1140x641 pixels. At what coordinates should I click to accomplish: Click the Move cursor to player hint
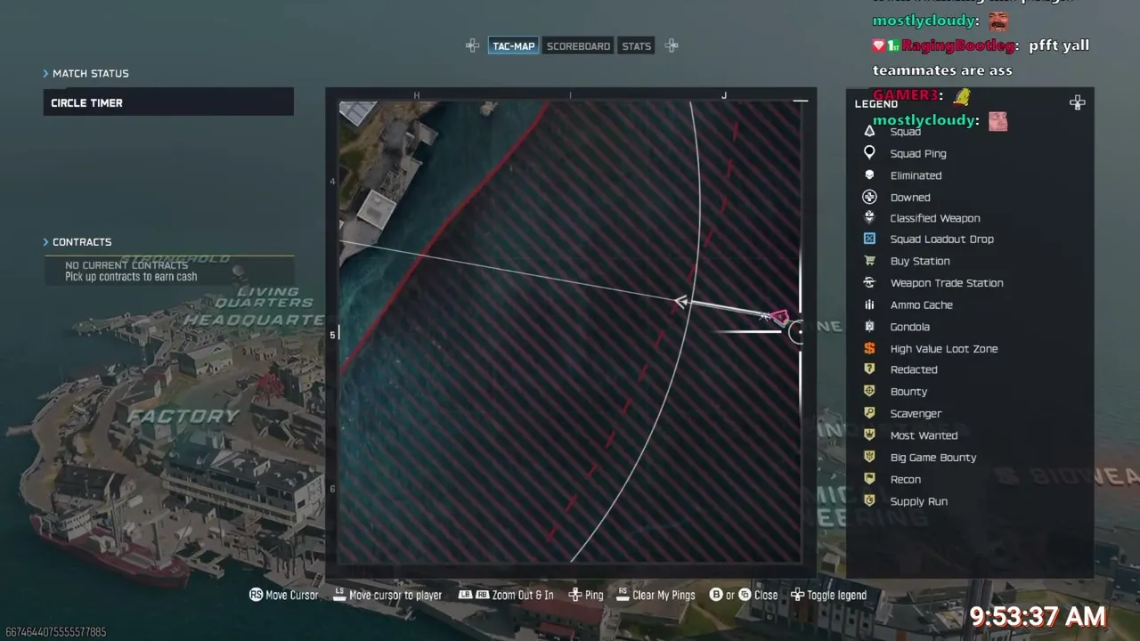(387, 595)
